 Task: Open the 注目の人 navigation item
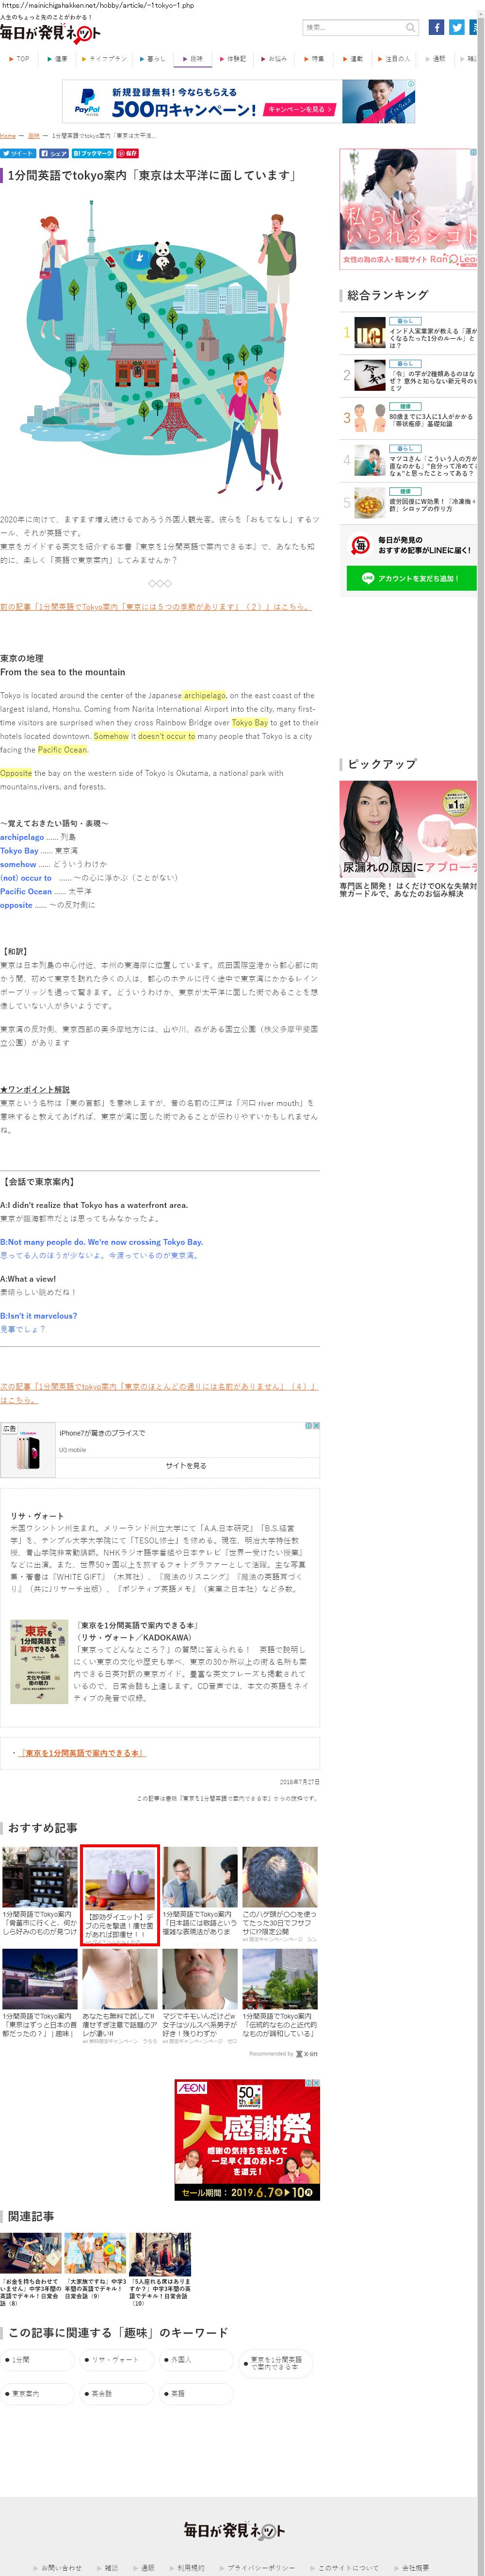tap(395, 59)
